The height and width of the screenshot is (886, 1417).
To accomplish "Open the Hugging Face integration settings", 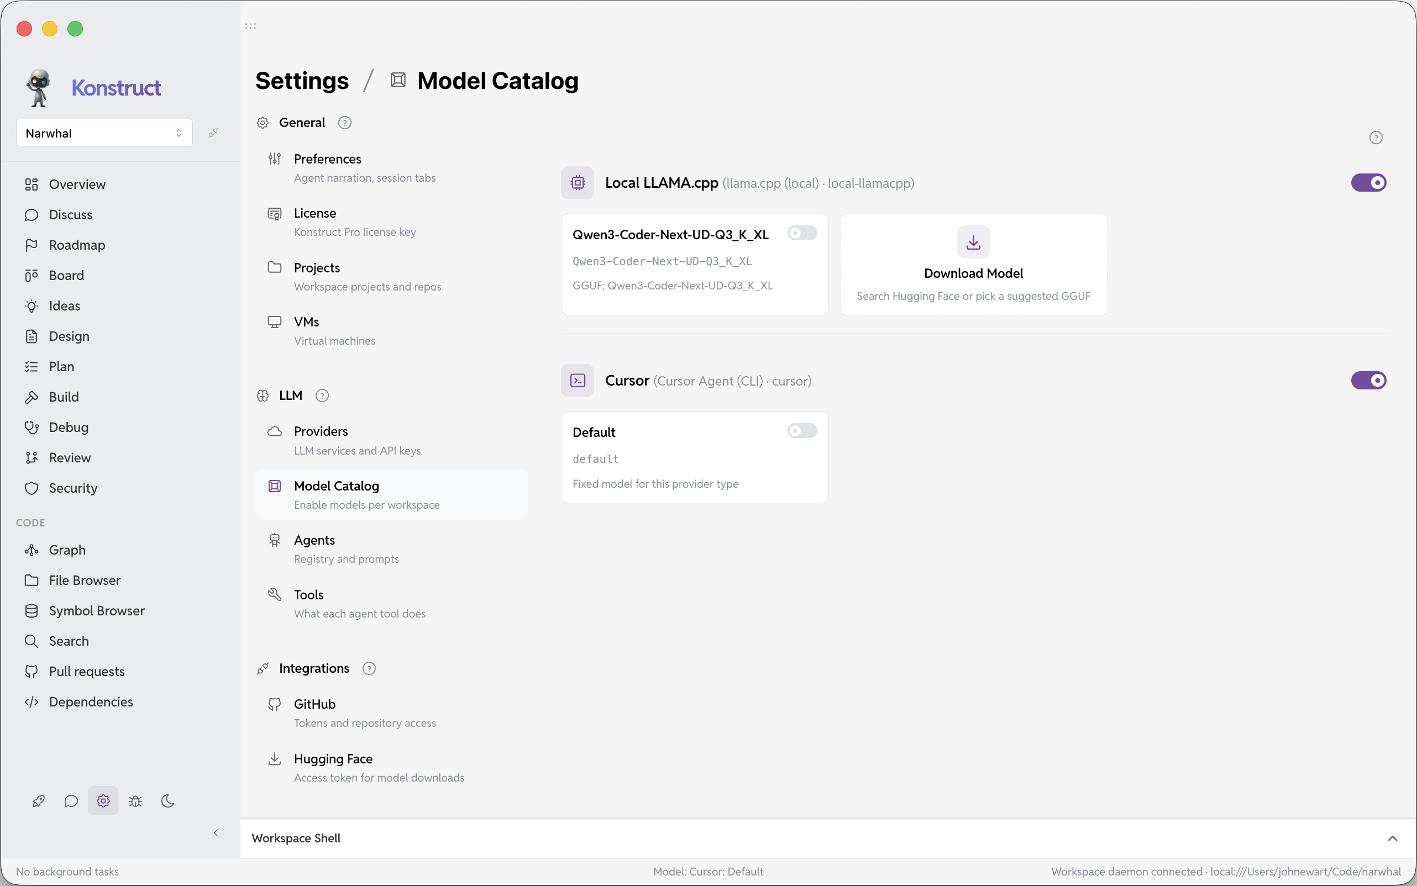I will 392,768.
